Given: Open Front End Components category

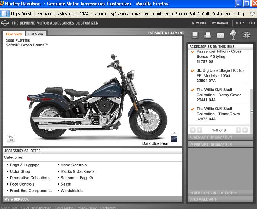Looking at the screenshot, I should (31, 191).
